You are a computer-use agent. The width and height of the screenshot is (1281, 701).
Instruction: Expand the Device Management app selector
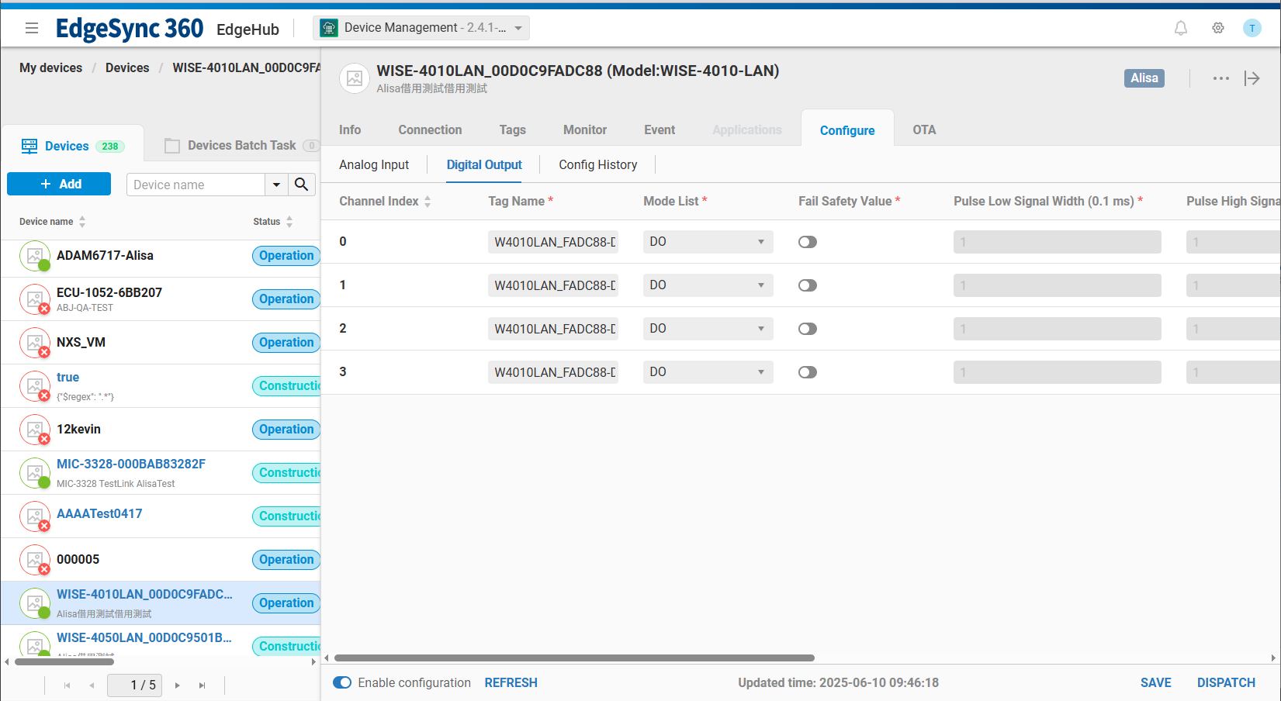pos(421,28)
